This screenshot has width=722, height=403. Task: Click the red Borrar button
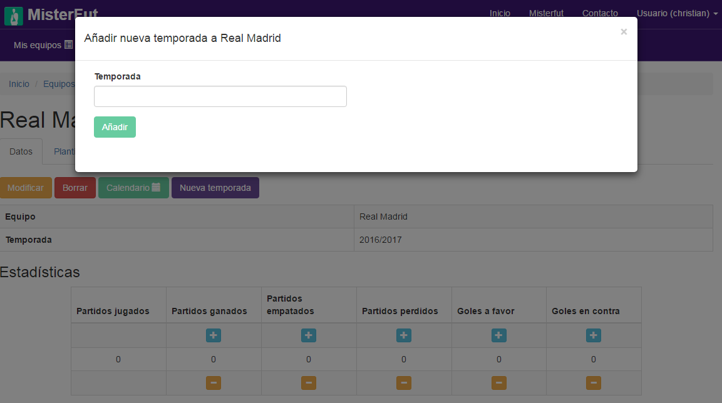[x=75, y=188]
